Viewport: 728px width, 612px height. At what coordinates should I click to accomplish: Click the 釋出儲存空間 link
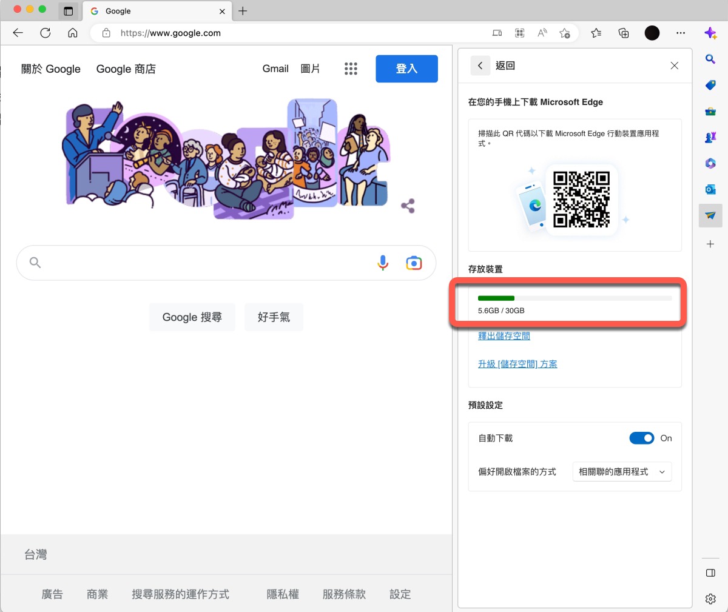pos(504,335)
